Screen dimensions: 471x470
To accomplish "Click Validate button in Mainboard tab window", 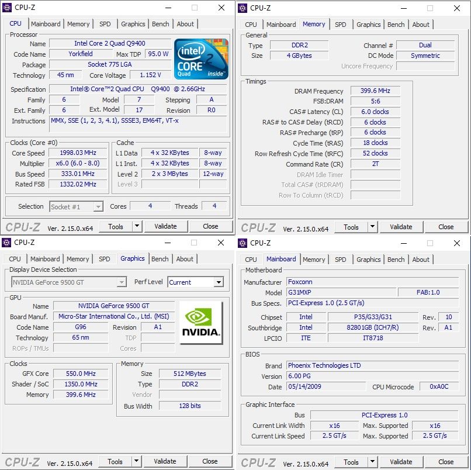I will pos(401,462).
